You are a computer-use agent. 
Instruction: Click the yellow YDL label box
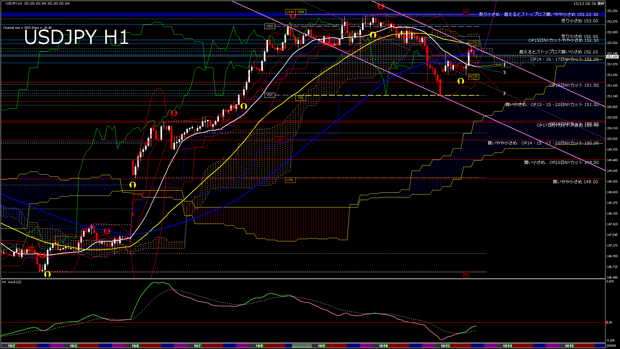300,98
